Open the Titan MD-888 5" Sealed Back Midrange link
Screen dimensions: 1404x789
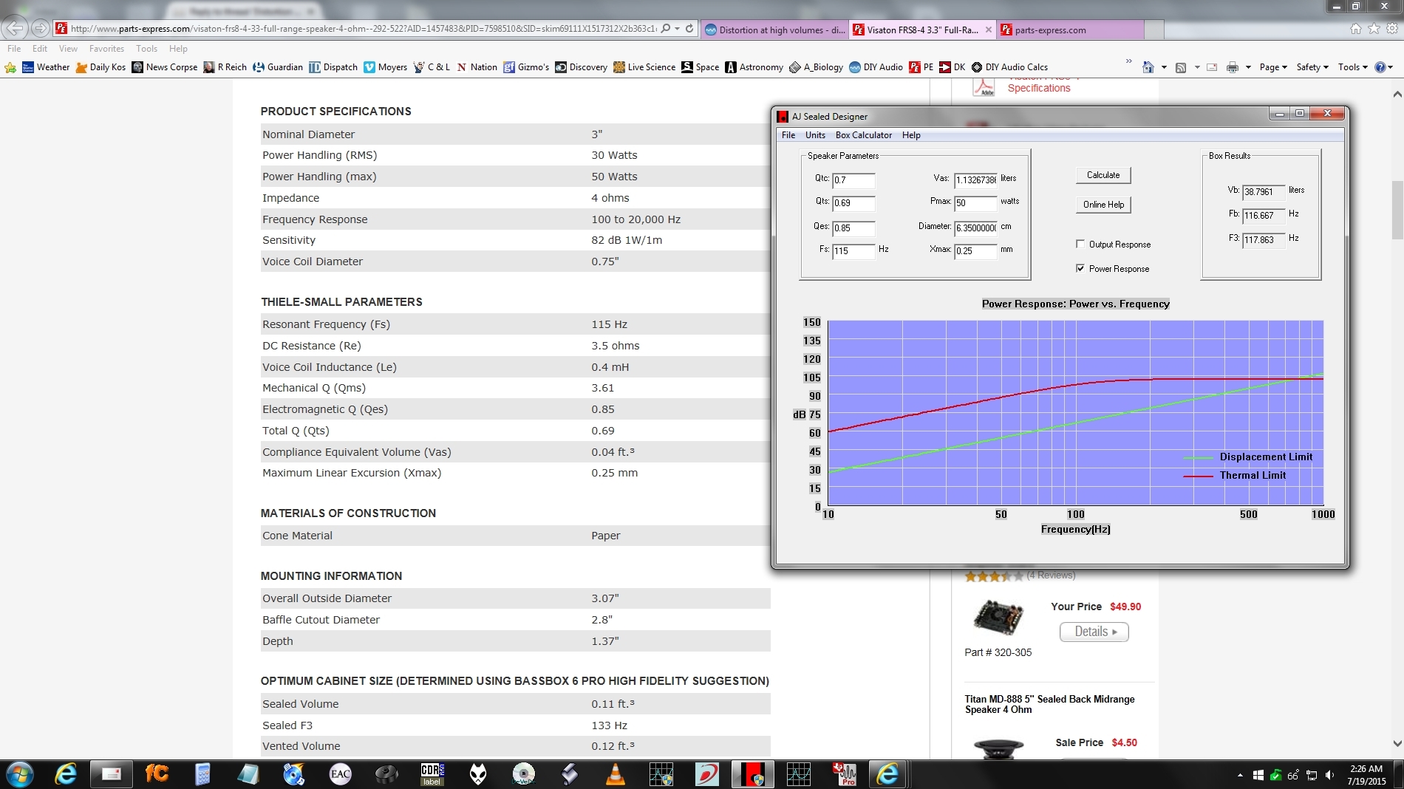pyautogui.click(x=1049, y=704)
